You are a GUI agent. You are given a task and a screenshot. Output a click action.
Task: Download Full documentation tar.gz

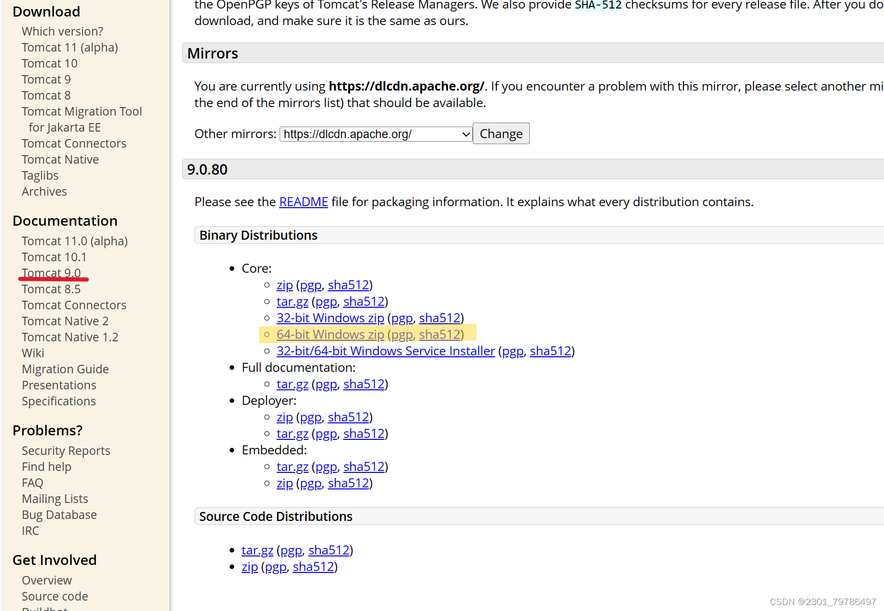[292, 384]
